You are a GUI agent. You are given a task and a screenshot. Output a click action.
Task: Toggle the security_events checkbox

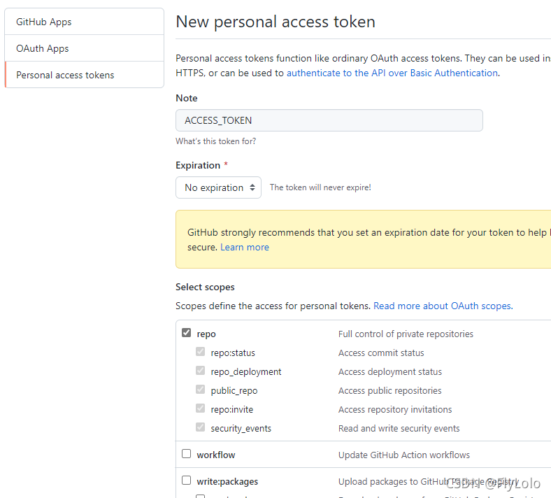[x=201, y=428]
